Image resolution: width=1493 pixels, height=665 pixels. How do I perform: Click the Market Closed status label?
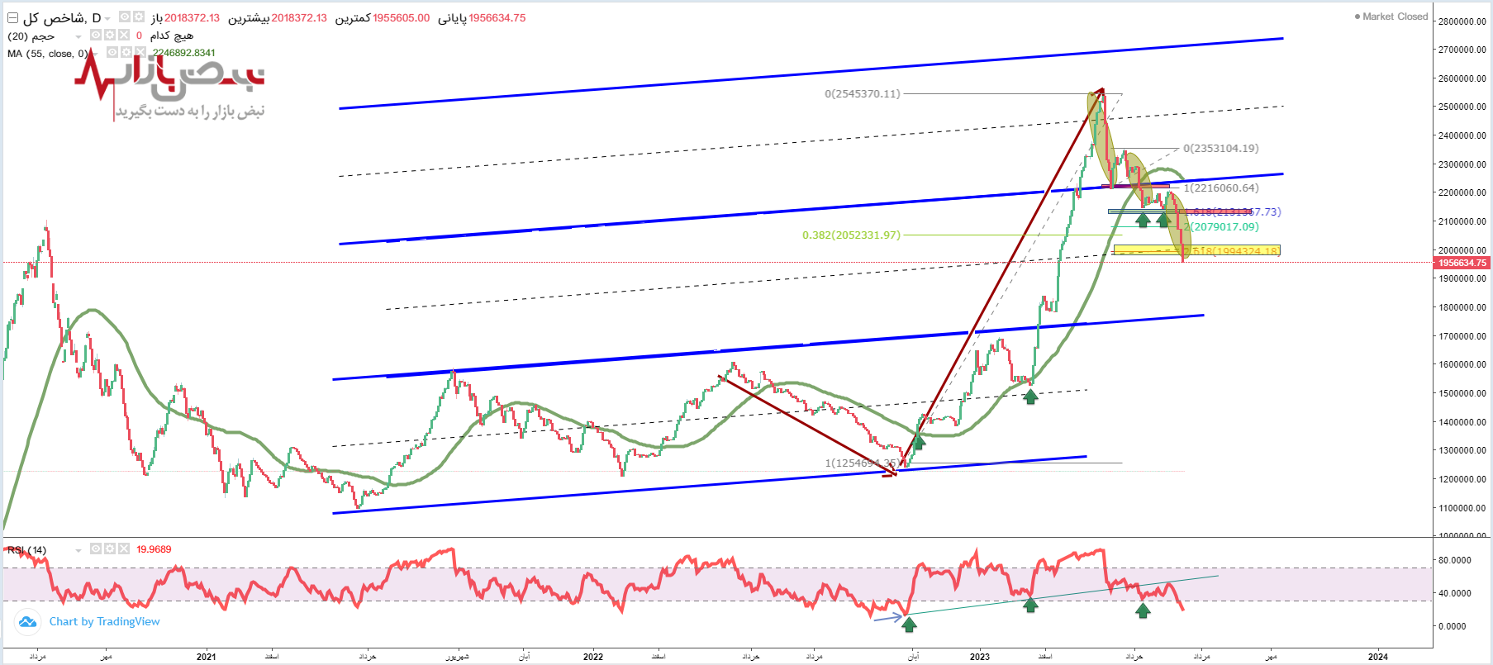click(x=1395, y=17)
